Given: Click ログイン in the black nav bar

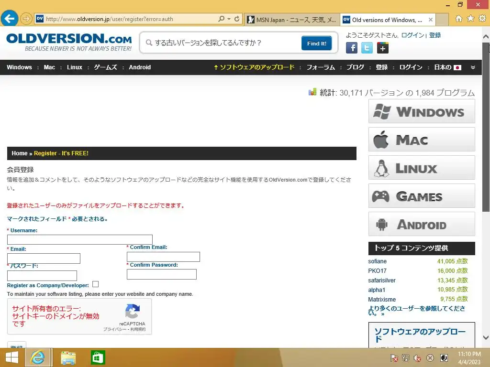Looking at the screenshot, I should click(411, 67).
